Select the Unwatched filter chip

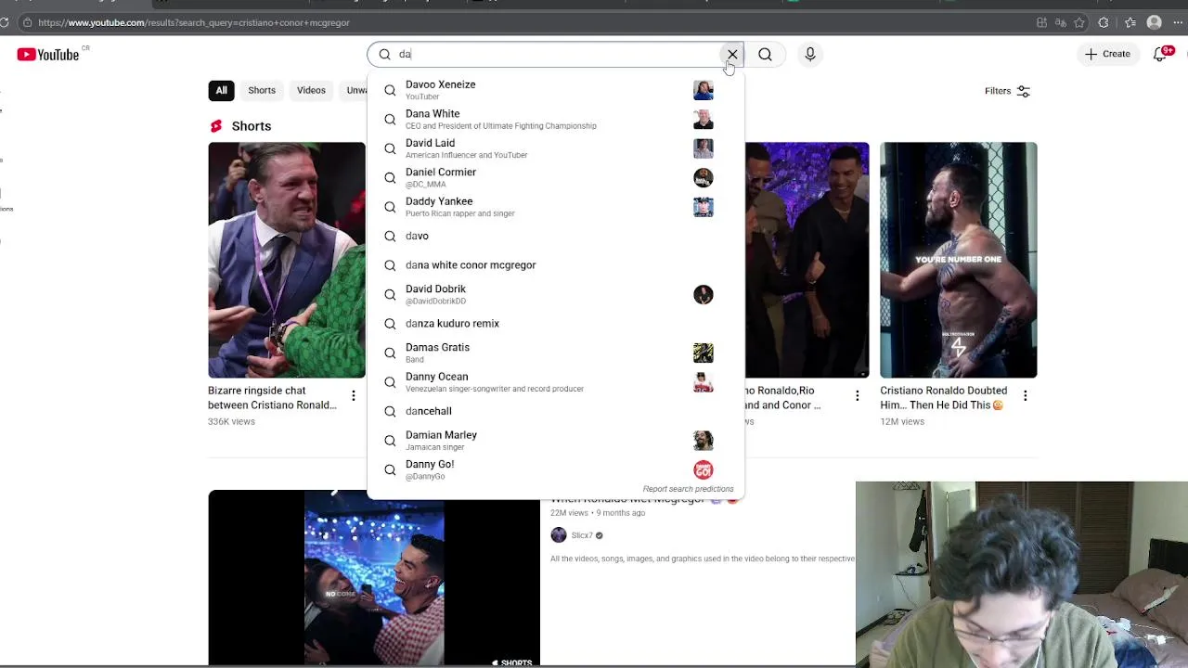(x=354, y=90)
